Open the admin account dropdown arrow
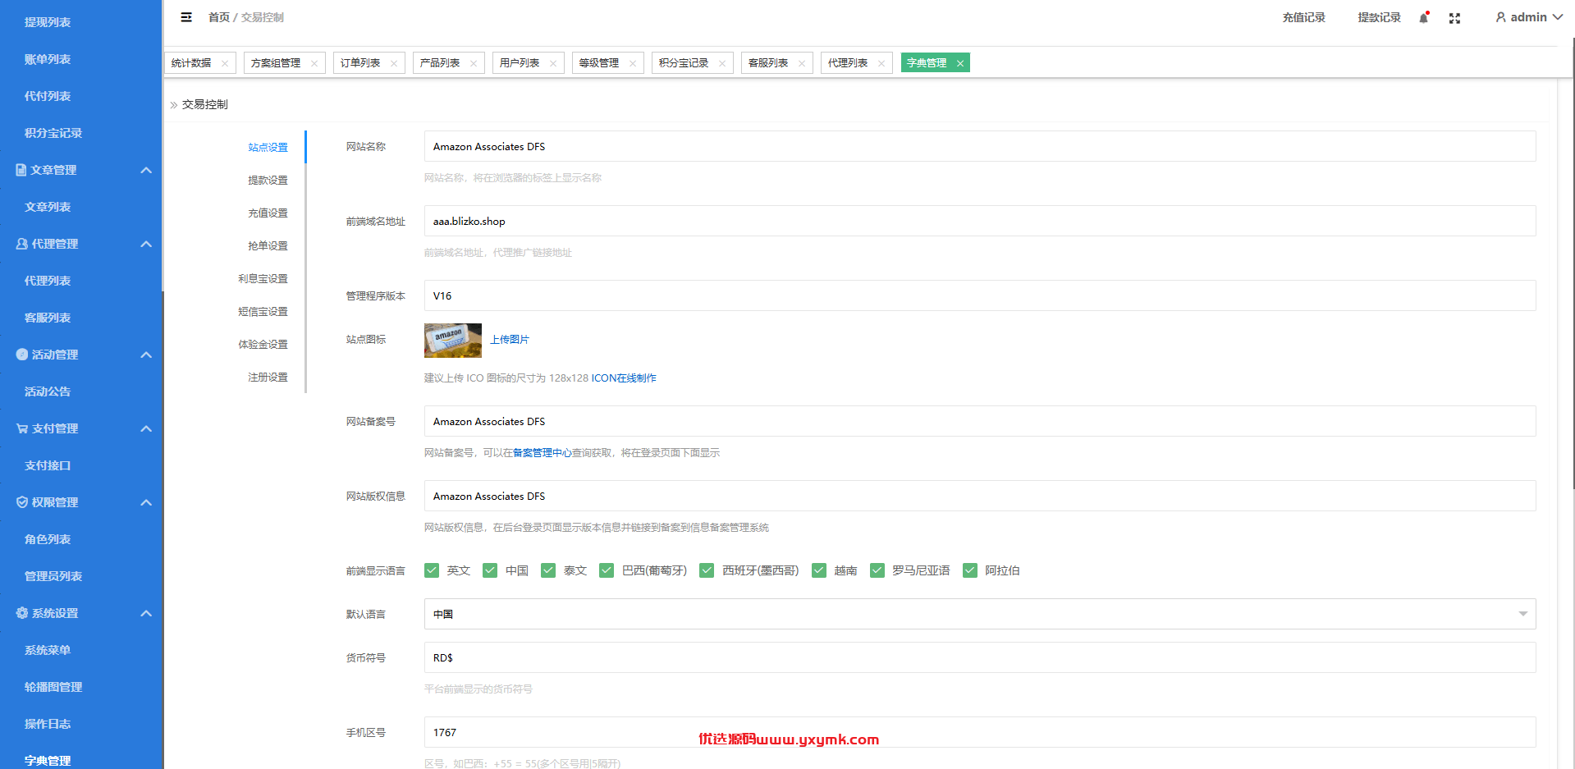The height and width of the screenshot is (769, 1575). point(1557,17)
